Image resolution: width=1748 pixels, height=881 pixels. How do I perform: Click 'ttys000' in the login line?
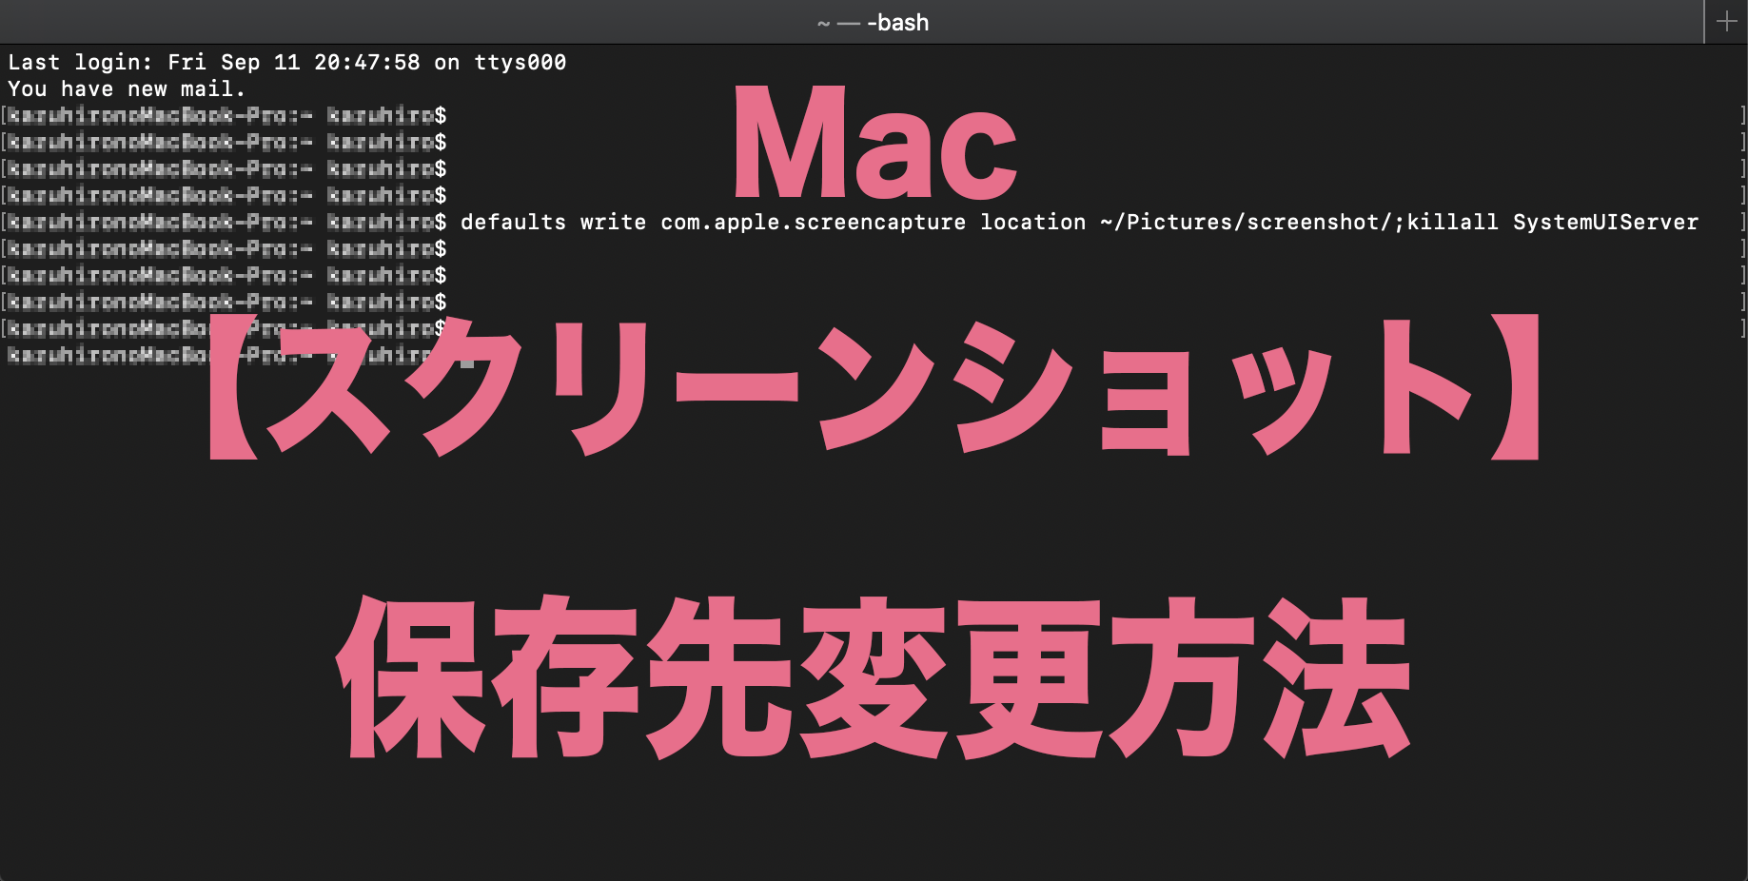(520, 63)
